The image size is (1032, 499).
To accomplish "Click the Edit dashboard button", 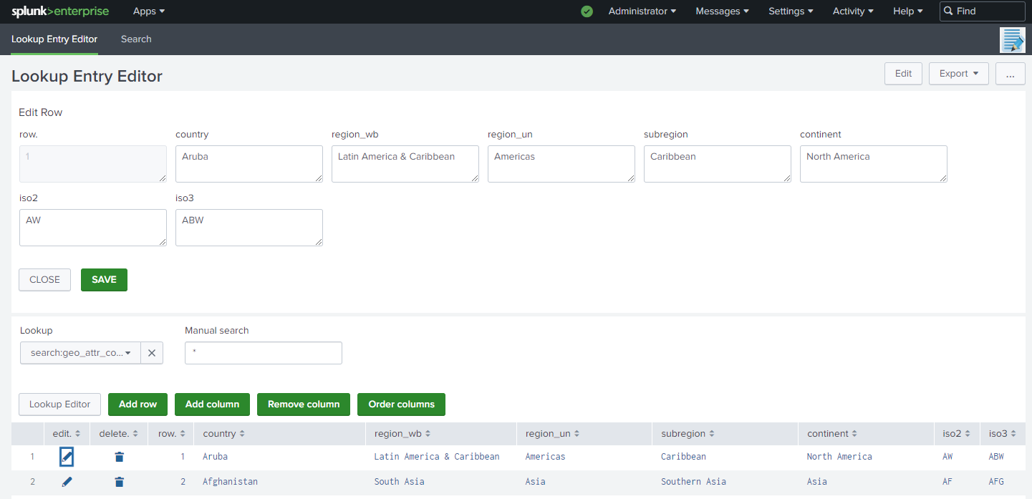I will [903, 74].
